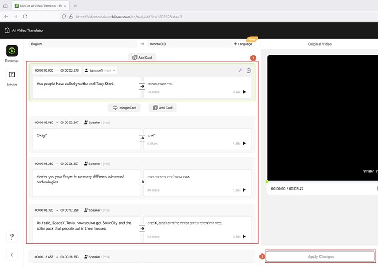Open the Hebrew(IL) target language selector
This screenshot has width=378, height=267.
coord(190,43)
